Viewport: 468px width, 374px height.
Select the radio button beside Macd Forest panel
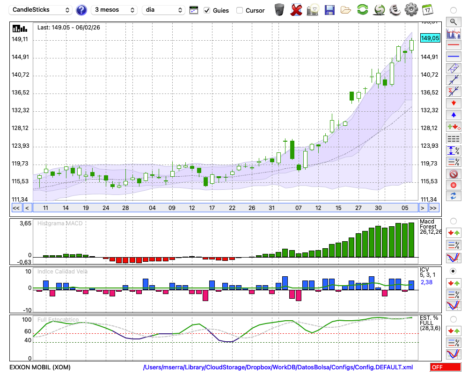tap(453, 221)
